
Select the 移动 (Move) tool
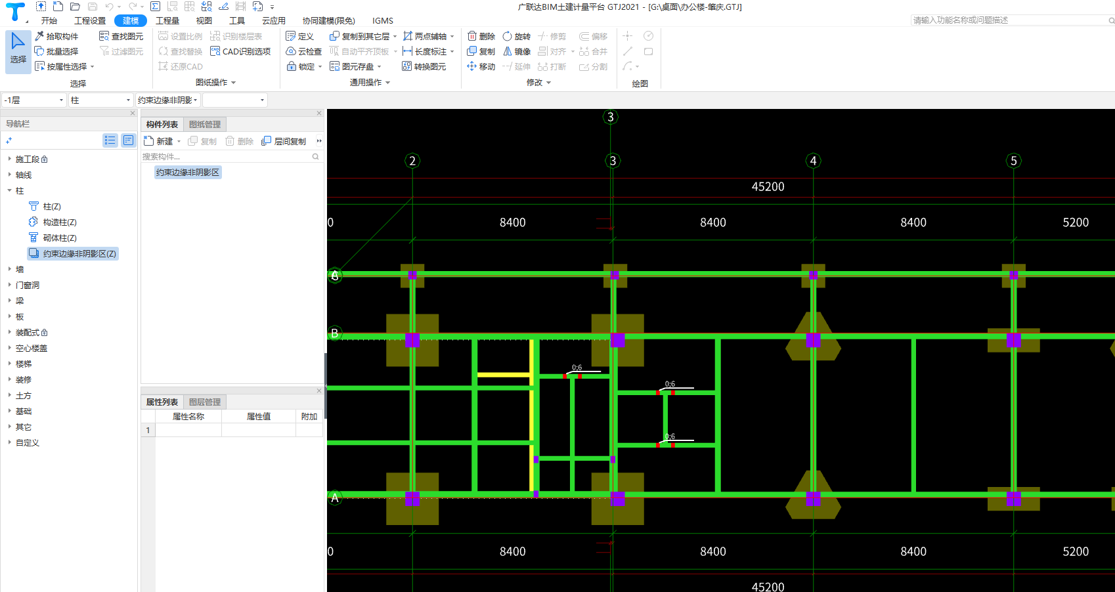click(x=481, y=66)
